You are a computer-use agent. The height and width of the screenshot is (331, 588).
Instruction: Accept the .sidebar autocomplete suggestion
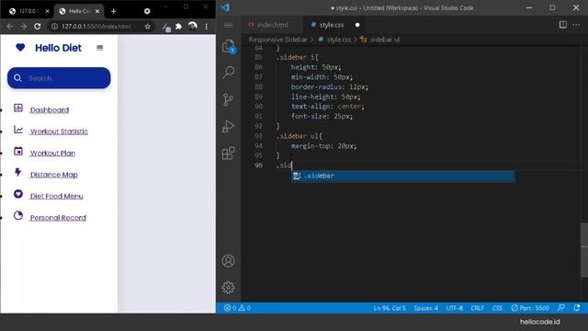403,176
